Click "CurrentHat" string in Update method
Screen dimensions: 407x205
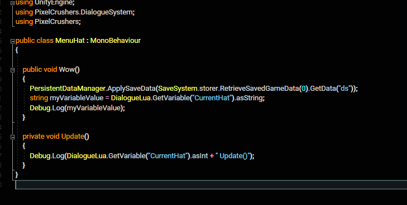pyautogui.click(x=168, y=156)
